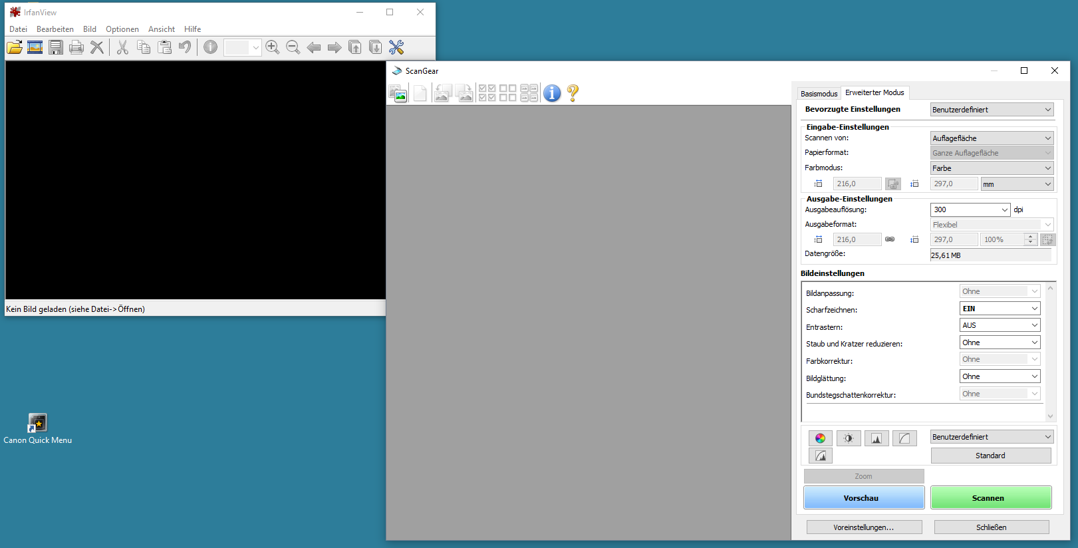The image size is (1078, 548).
Task: Open the Bildglättung dropdown
Action: coord(1000,376)
